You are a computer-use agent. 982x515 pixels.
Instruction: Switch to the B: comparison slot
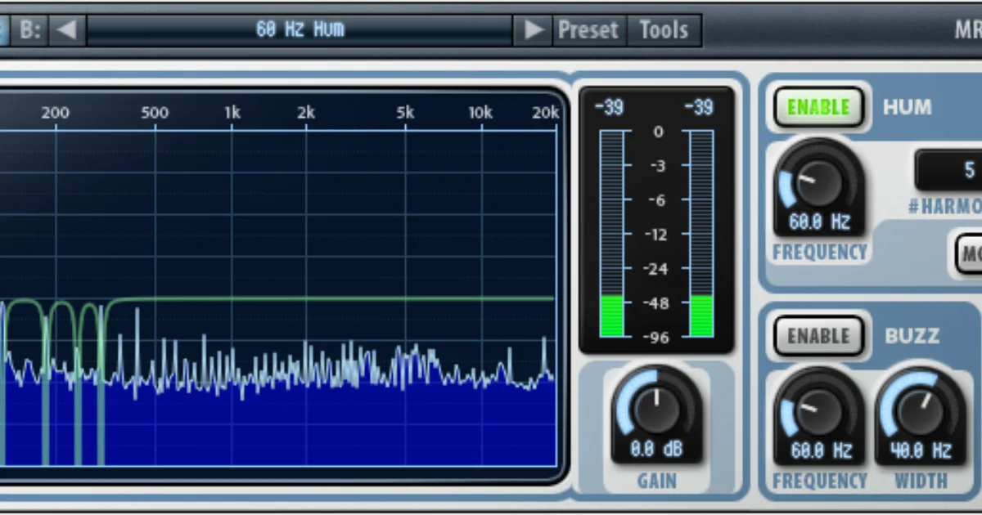(30, 31)
